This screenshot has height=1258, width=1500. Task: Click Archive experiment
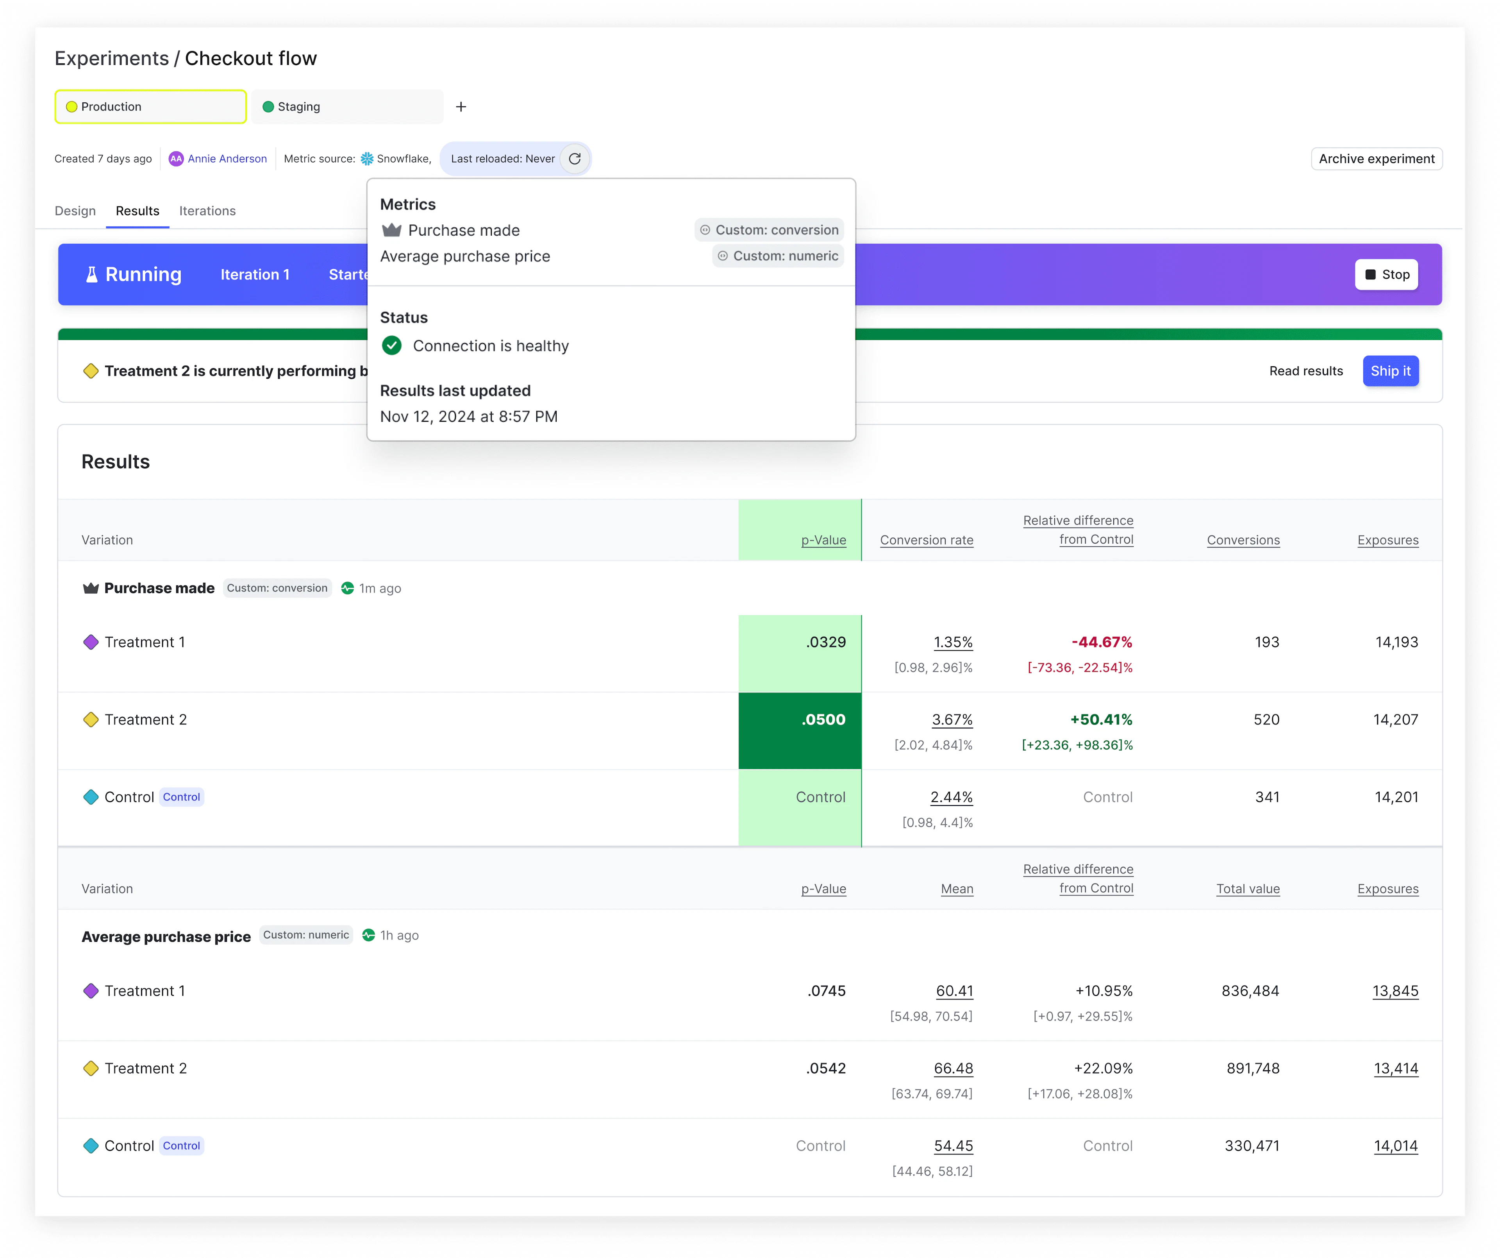[x=1377, y=158]
